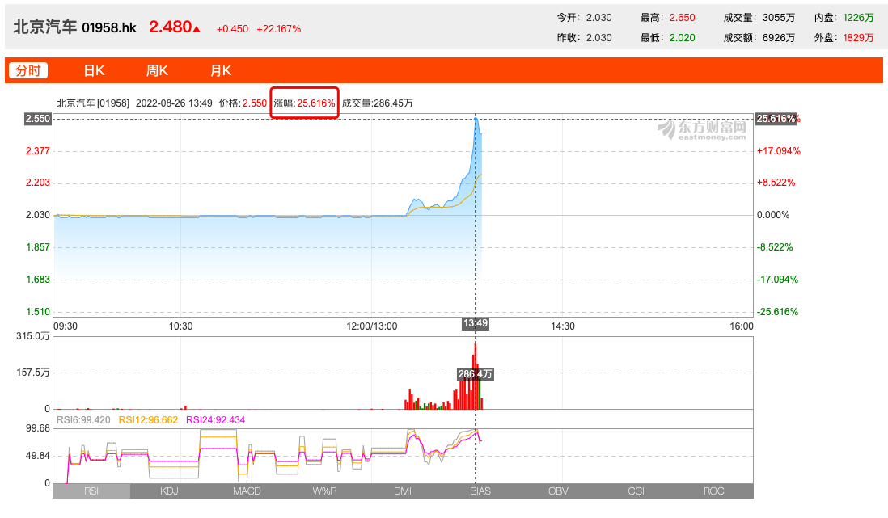Click the 昨收 2.030 value
Viewport: 888px width, 518px height.
pyautogui.click(x=598, y=38)
